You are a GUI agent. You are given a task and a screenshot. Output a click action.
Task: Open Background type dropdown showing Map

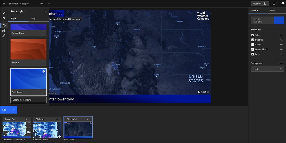click(x=268, y=69)
